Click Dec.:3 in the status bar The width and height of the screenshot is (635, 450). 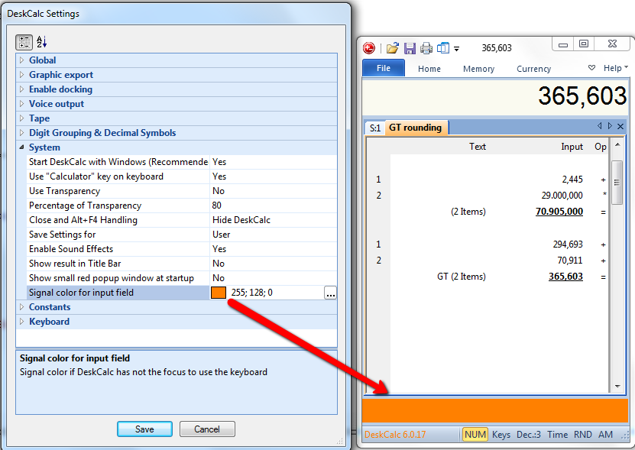point(529,435)
